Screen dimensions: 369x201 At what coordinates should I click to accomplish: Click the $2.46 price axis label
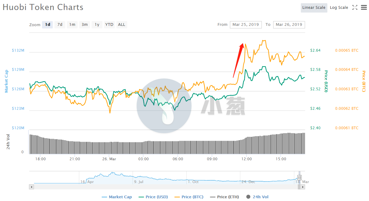[315, 109]
